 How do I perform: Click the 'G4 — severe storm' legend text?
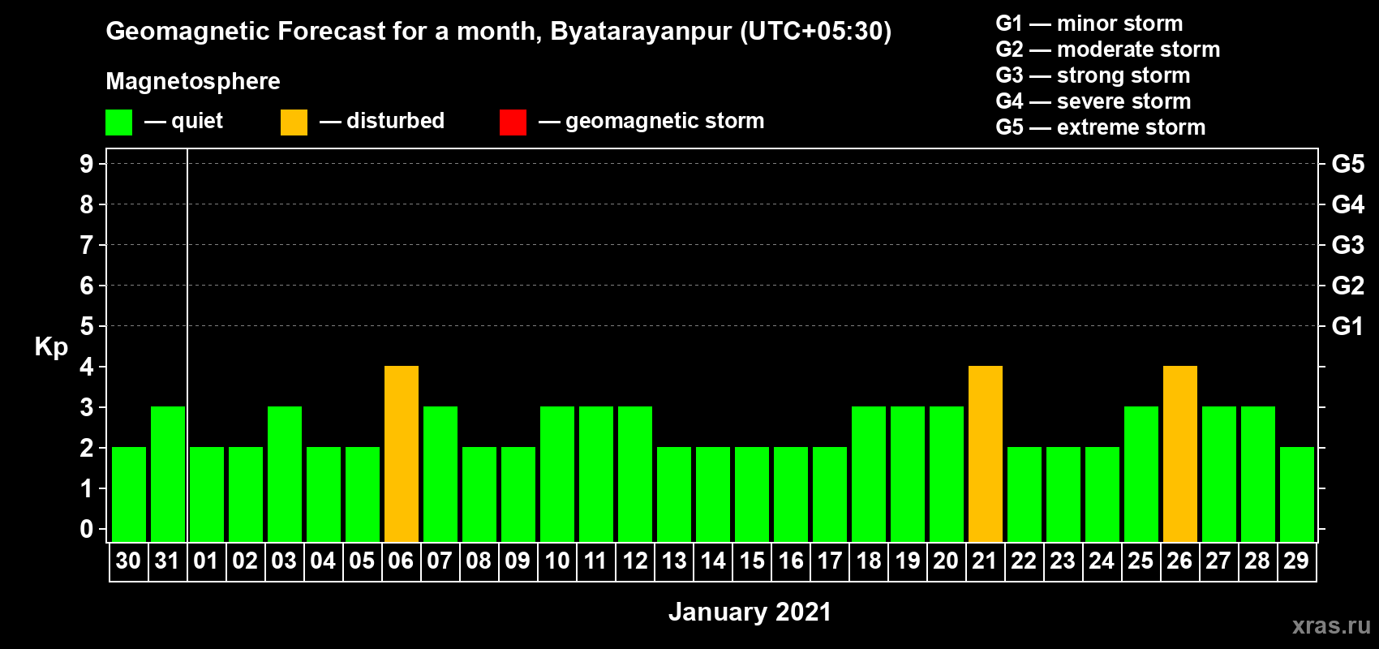[x=1093, y=101]
